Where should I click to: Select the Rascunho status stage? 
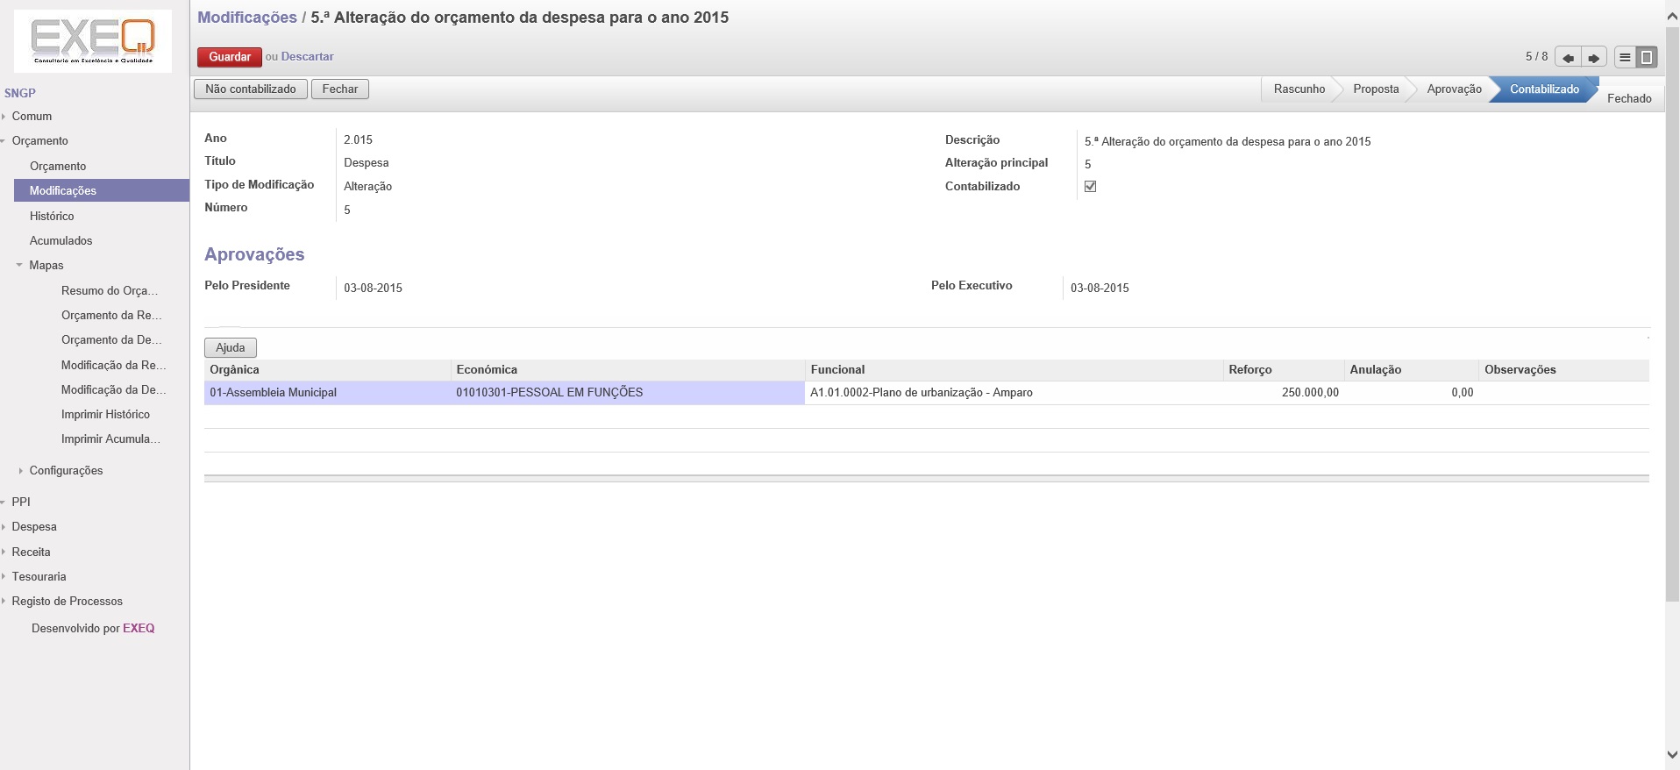1299,89
